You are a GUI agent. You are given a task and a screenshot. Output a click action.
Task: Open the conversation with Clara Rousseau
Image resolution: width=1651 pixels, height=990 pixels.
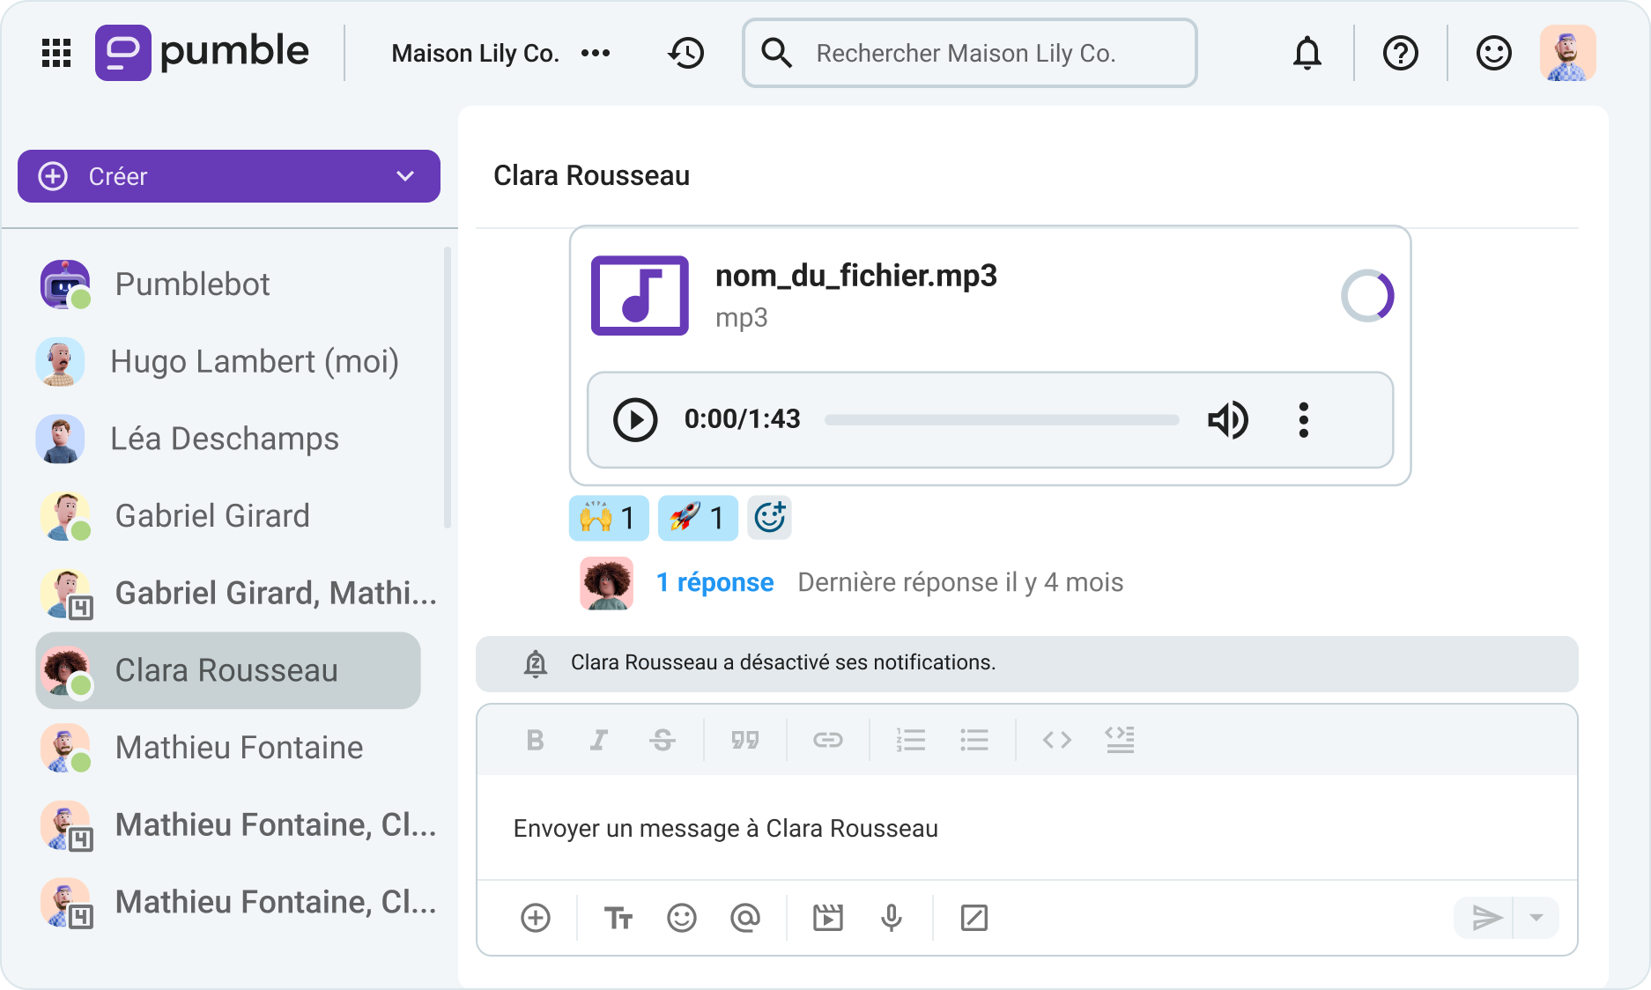[226, 670]
